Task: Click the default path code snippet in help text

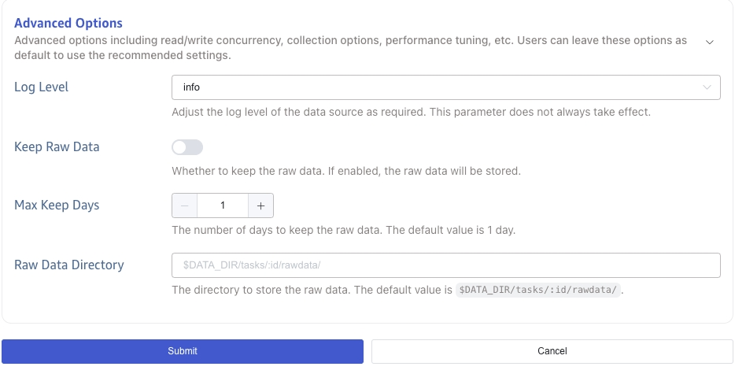Action: pos(539,290)
